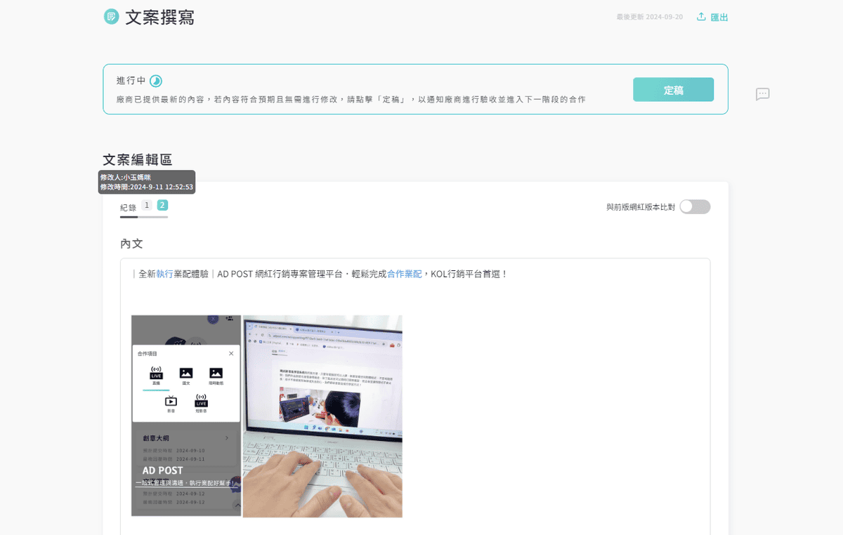Click the 進行中 progress status icon
This screenshot has height=535, width=843.
(x=156, y=81)
